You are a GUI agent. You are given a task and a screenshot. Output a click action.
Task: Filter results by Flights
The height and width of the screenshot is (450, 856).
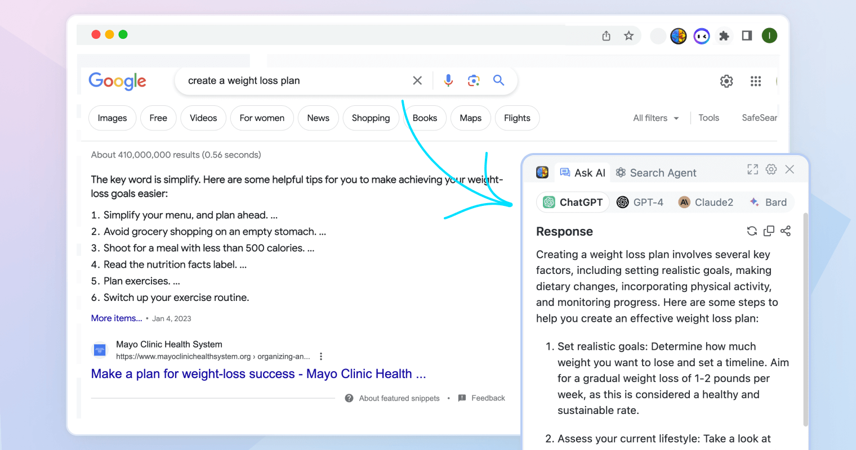point(517,118)
